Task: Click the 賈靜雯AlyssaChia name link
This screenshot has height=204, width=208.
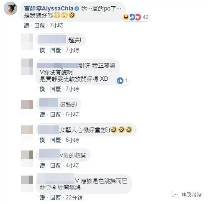Action: point(49,9)
